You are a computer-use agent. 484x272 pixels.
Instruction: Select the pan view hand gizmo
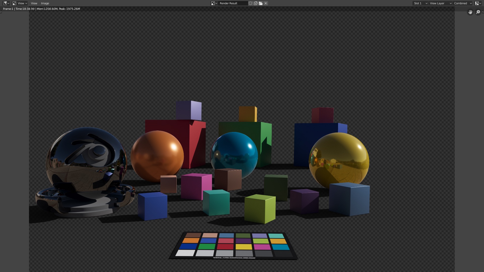[x=470, y=12]
